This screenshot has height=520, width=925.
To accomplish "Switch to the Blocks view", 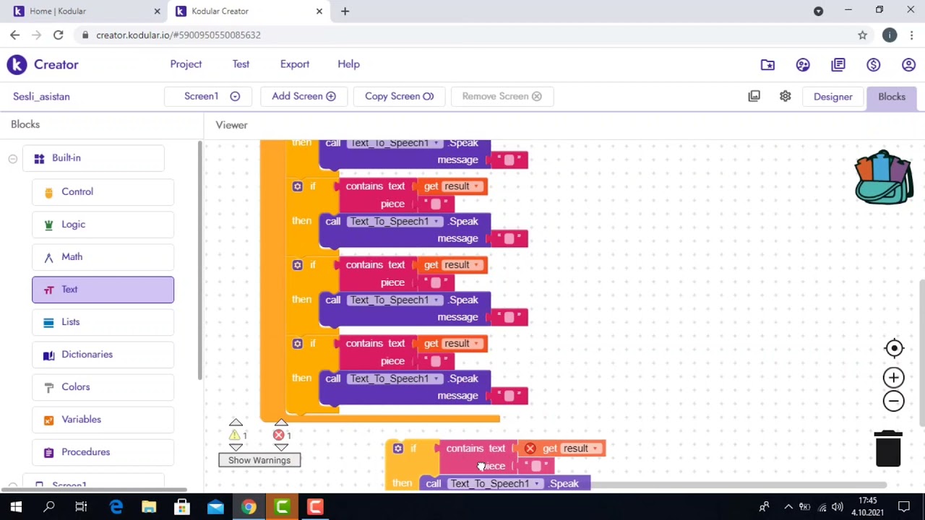I will (891, 97).
